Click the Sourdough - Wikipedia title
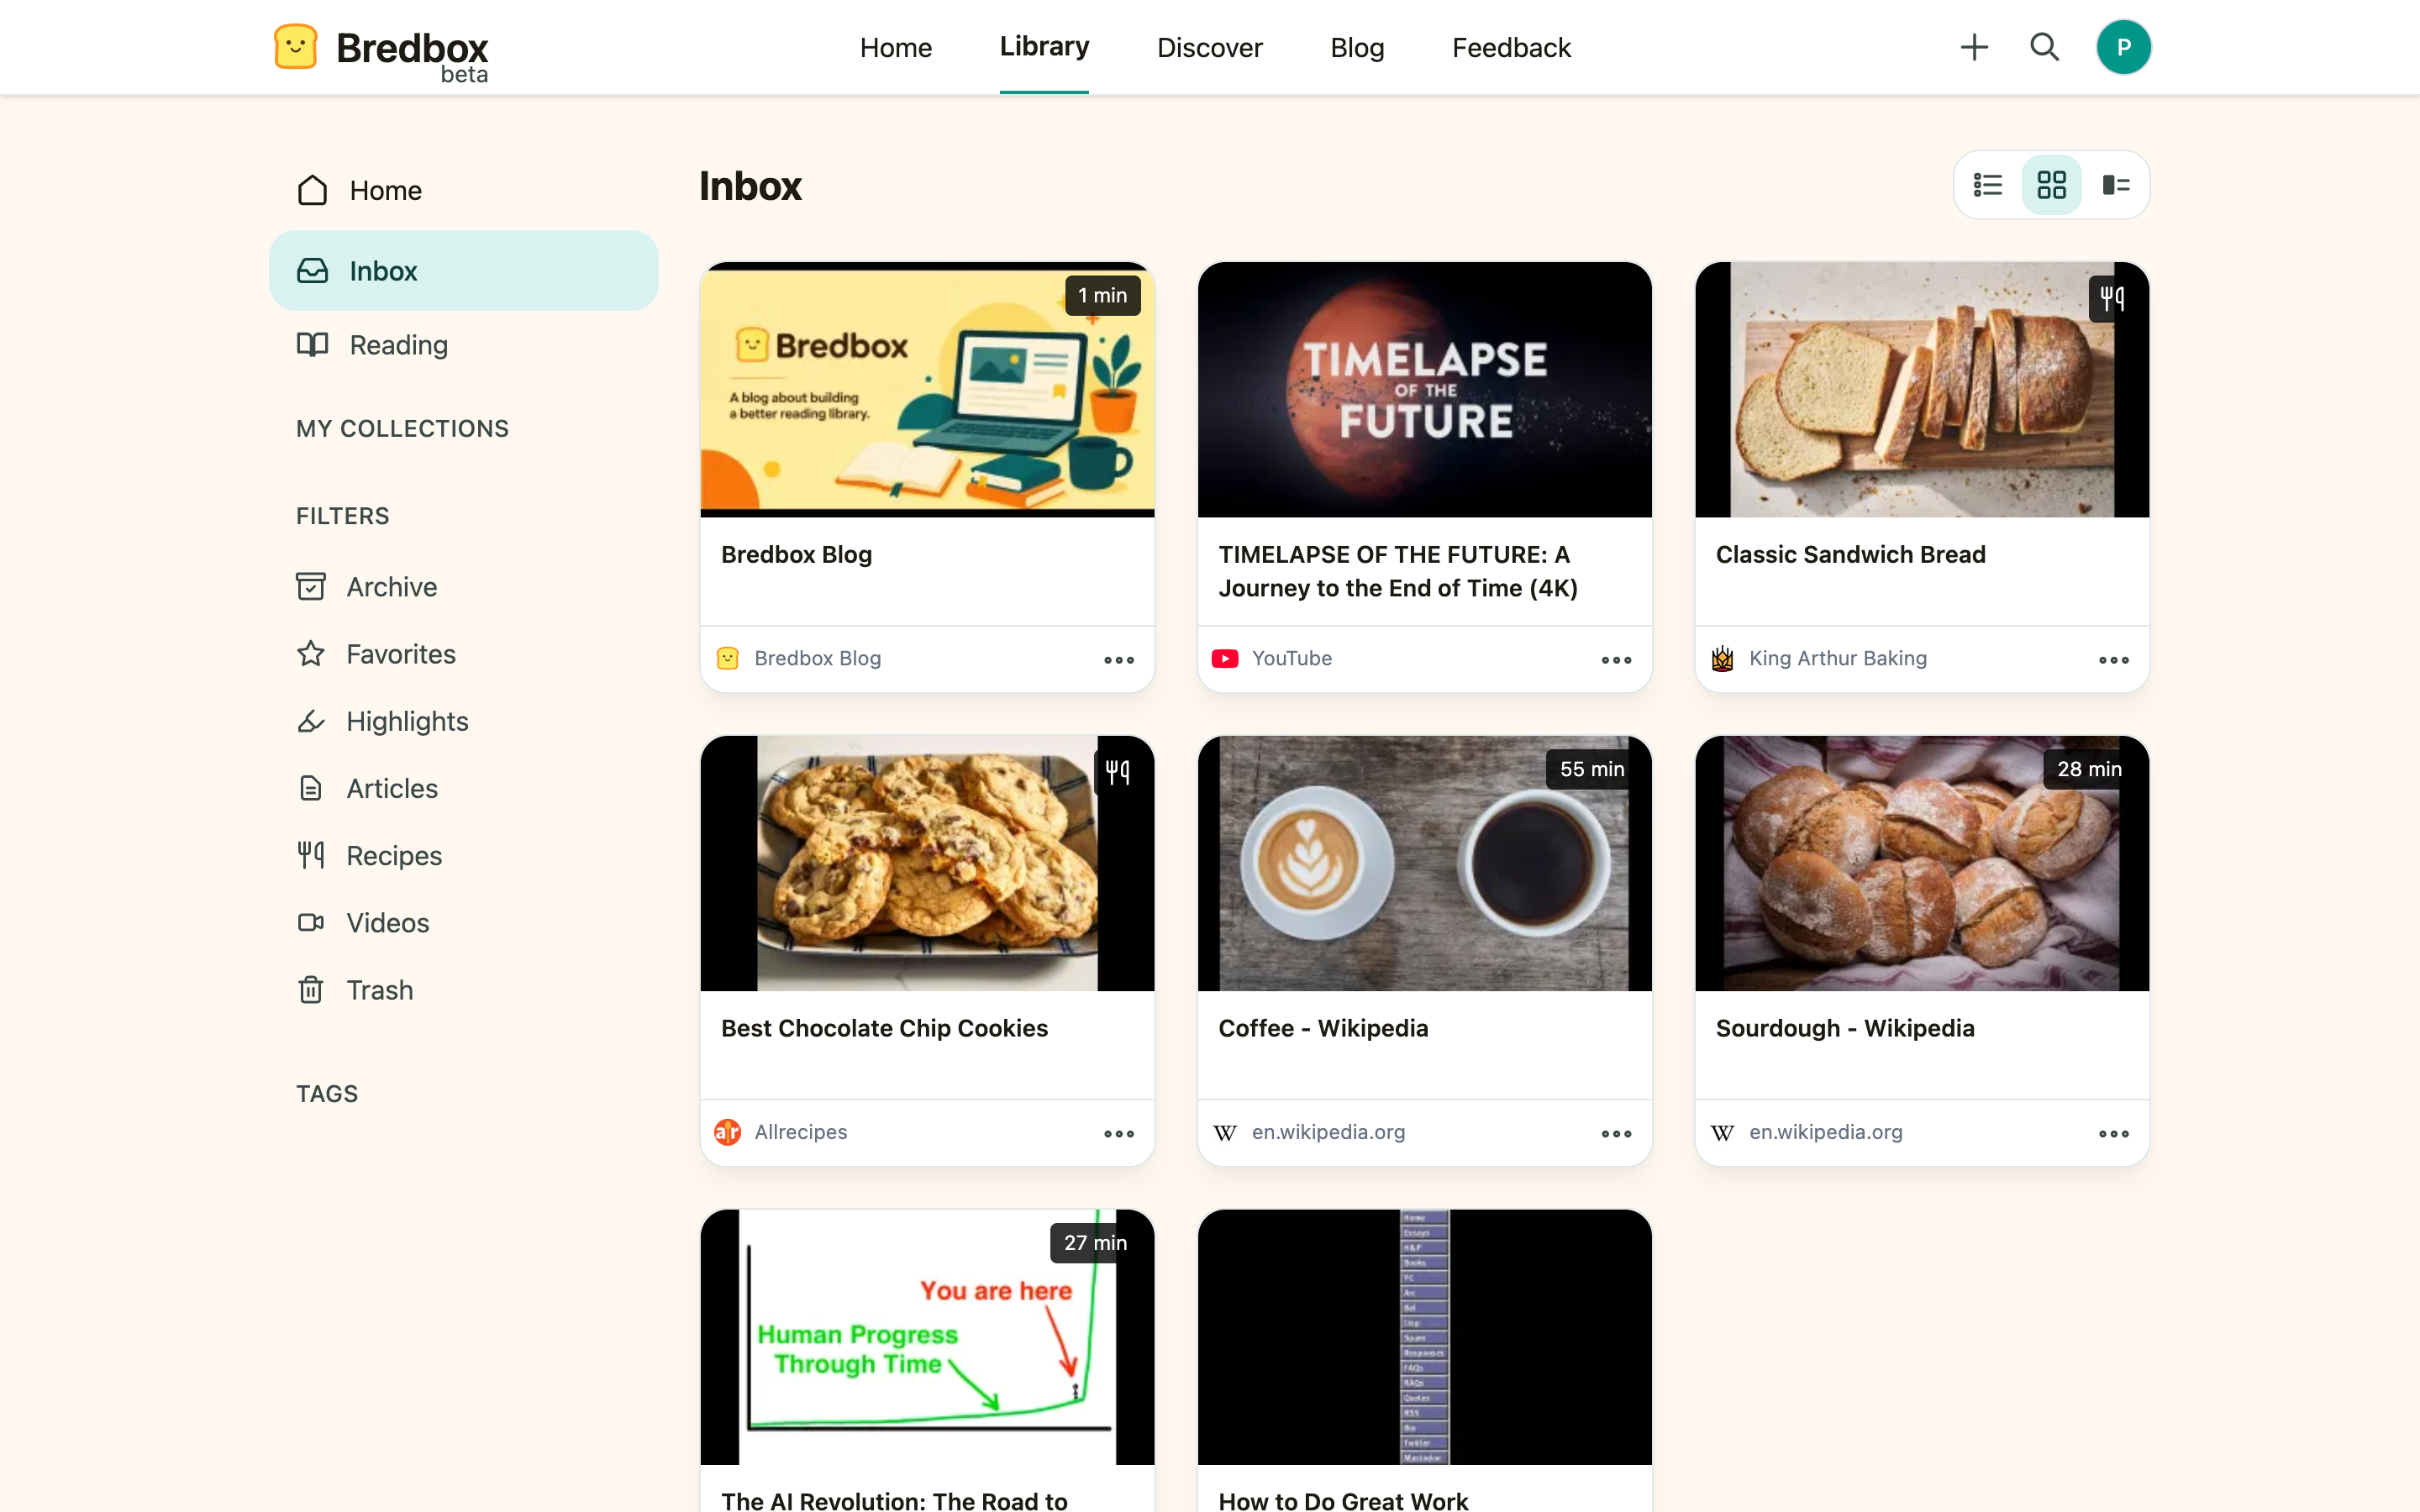This screenshot has height=1512, width=2420. point(1845,1028)
